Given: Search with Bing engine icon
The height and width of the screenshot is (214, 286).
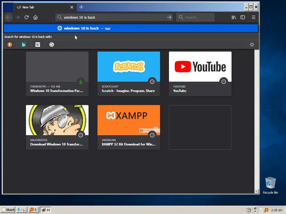Looking at the screenshot, I should tap(24, 45).
